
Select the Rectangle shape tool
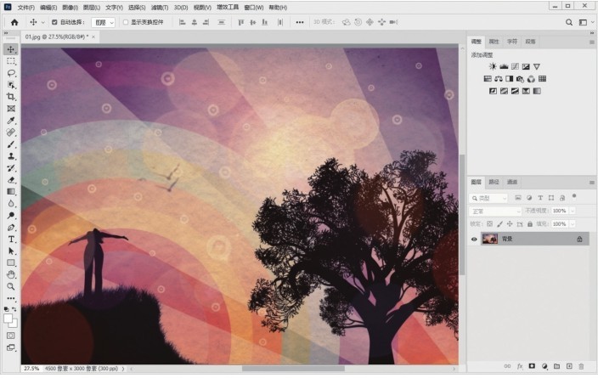click(11, 262)
